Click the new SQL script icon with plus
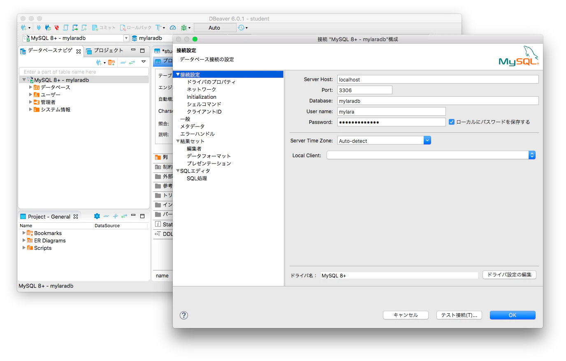Viewport: 566px width, 361px height. (x=84, y=28)
